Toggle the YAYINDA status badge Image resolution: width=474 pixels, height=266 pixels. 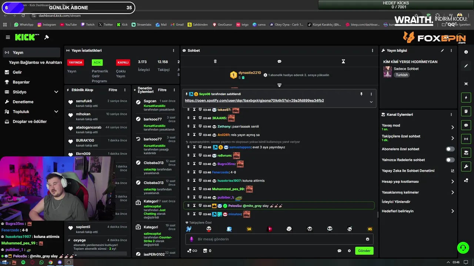click(76, 62)
